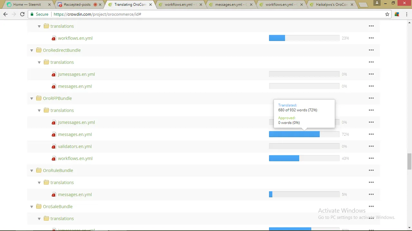Open options menu for OroRuleBundle row

coord(371,170)
